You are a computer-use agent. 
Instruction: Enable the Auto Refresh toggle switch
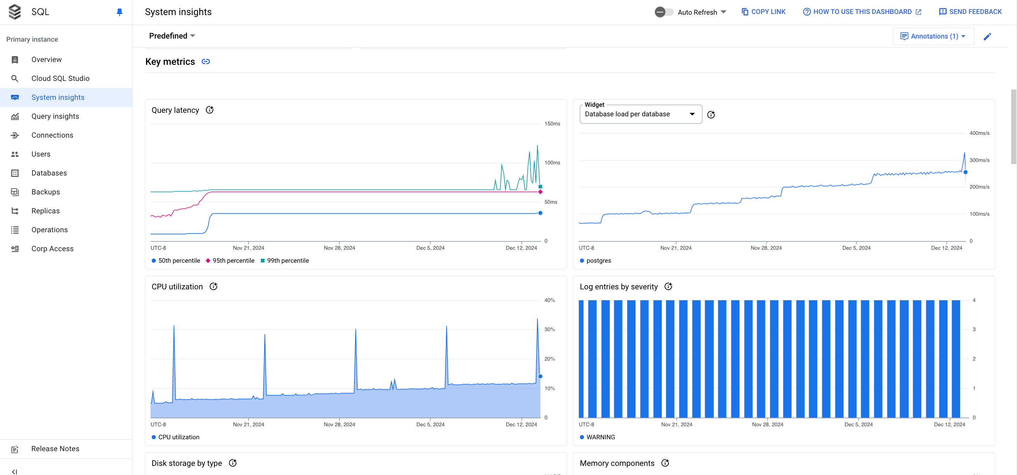[x=664, y=12]
